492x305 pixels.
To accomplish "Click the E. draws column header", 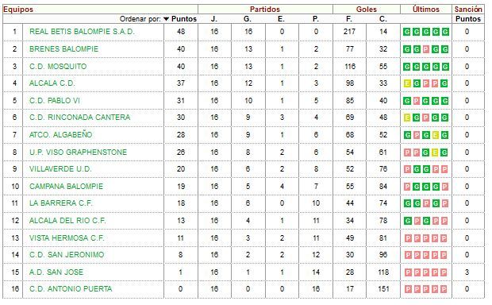I will (281, 19).
